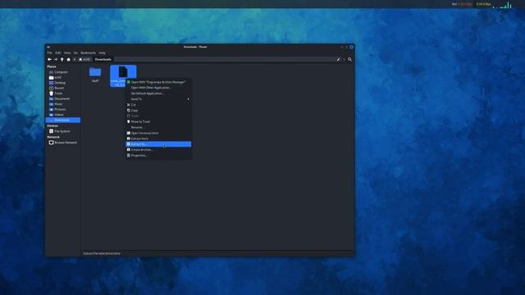This screenshot has height=295, width=525.
Task: Close the Thunar window
Action: tap(352, 48)
